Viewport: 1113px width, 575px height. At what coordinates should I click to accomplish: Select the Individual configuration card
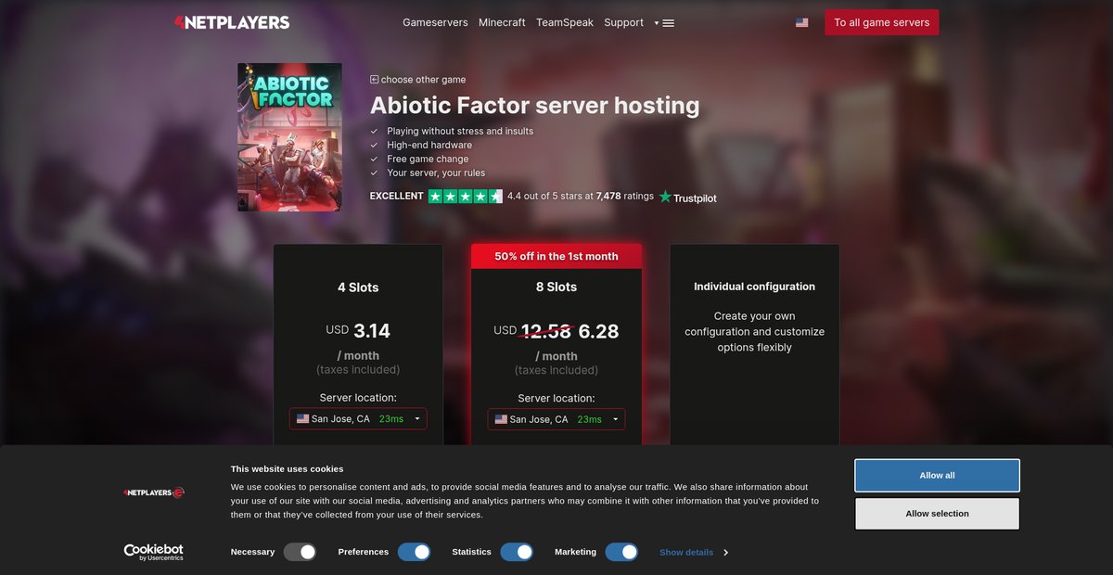coord(755,345)
